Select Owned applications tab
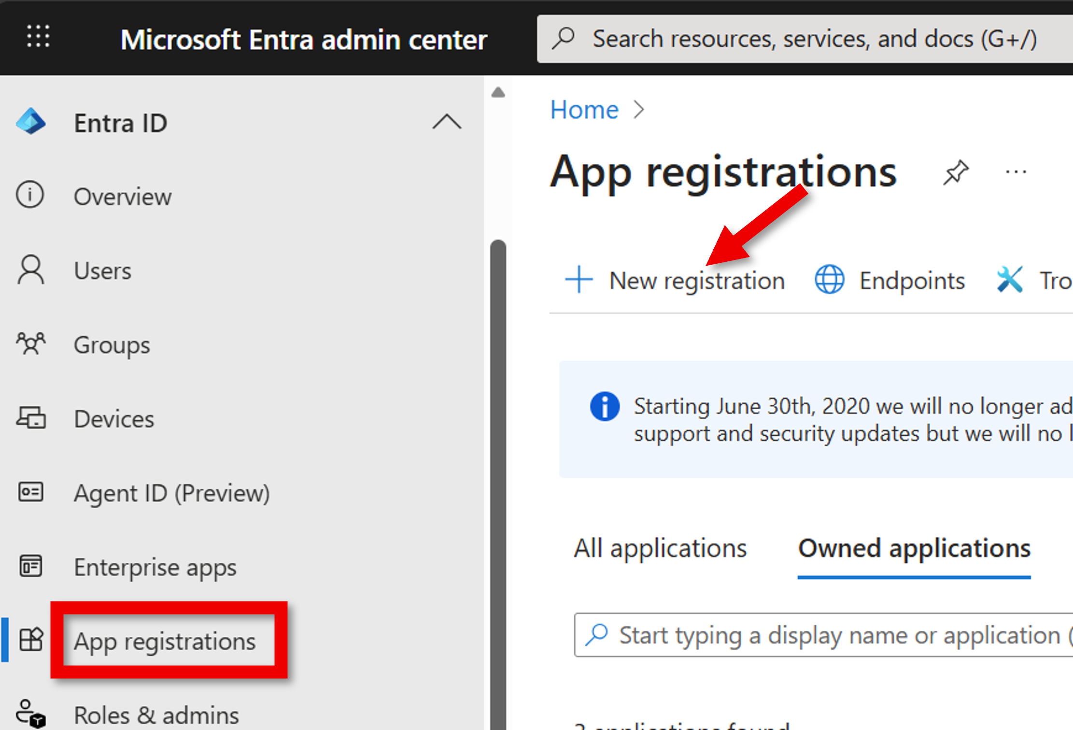 [914, 549]
